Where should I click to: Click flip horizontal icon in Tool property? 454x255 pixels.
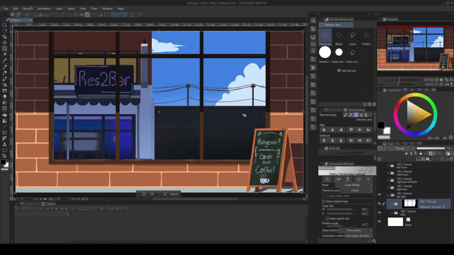pyautogui.click(x=338, y=179)
